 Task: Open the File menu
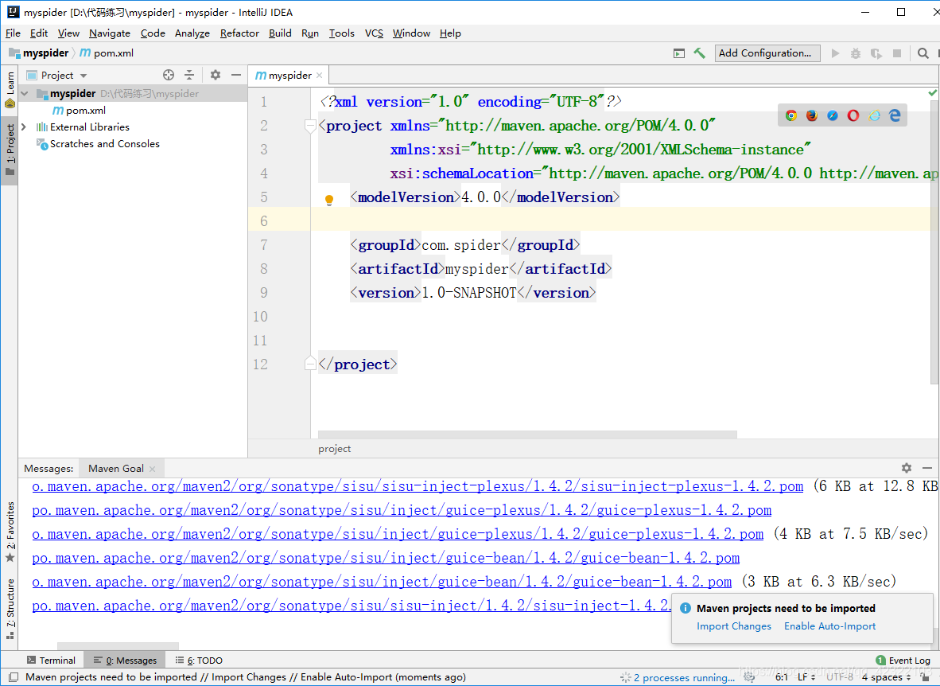click(x=13, y=33)
